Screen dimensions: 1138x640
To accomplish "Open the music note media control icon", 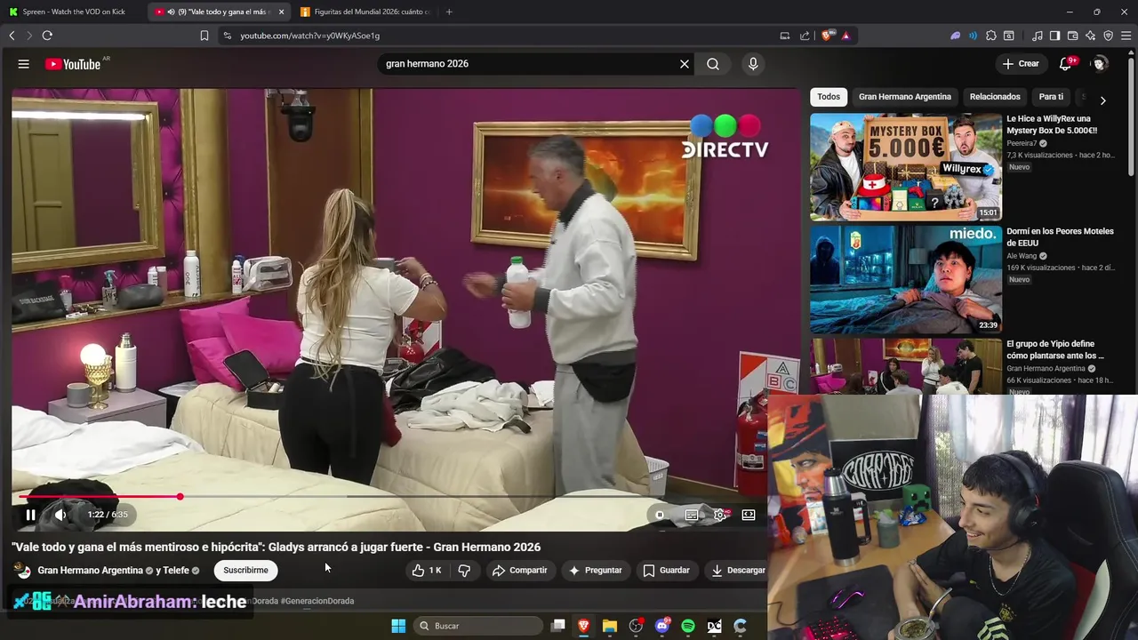I will tap(1038, 36).
